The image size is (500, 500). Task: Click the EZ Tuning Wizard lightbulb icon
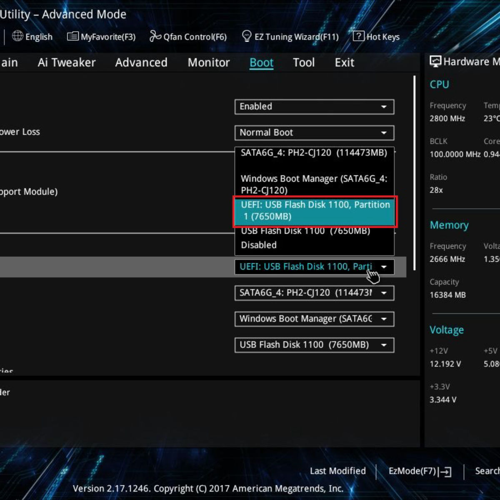[247, 36]
